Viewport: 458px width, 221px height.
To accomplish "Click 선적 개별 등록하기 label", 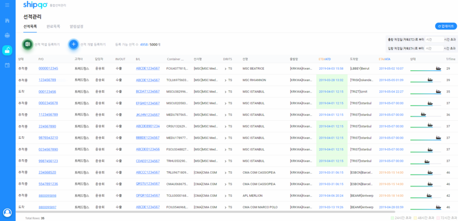I will coord(93,44).
